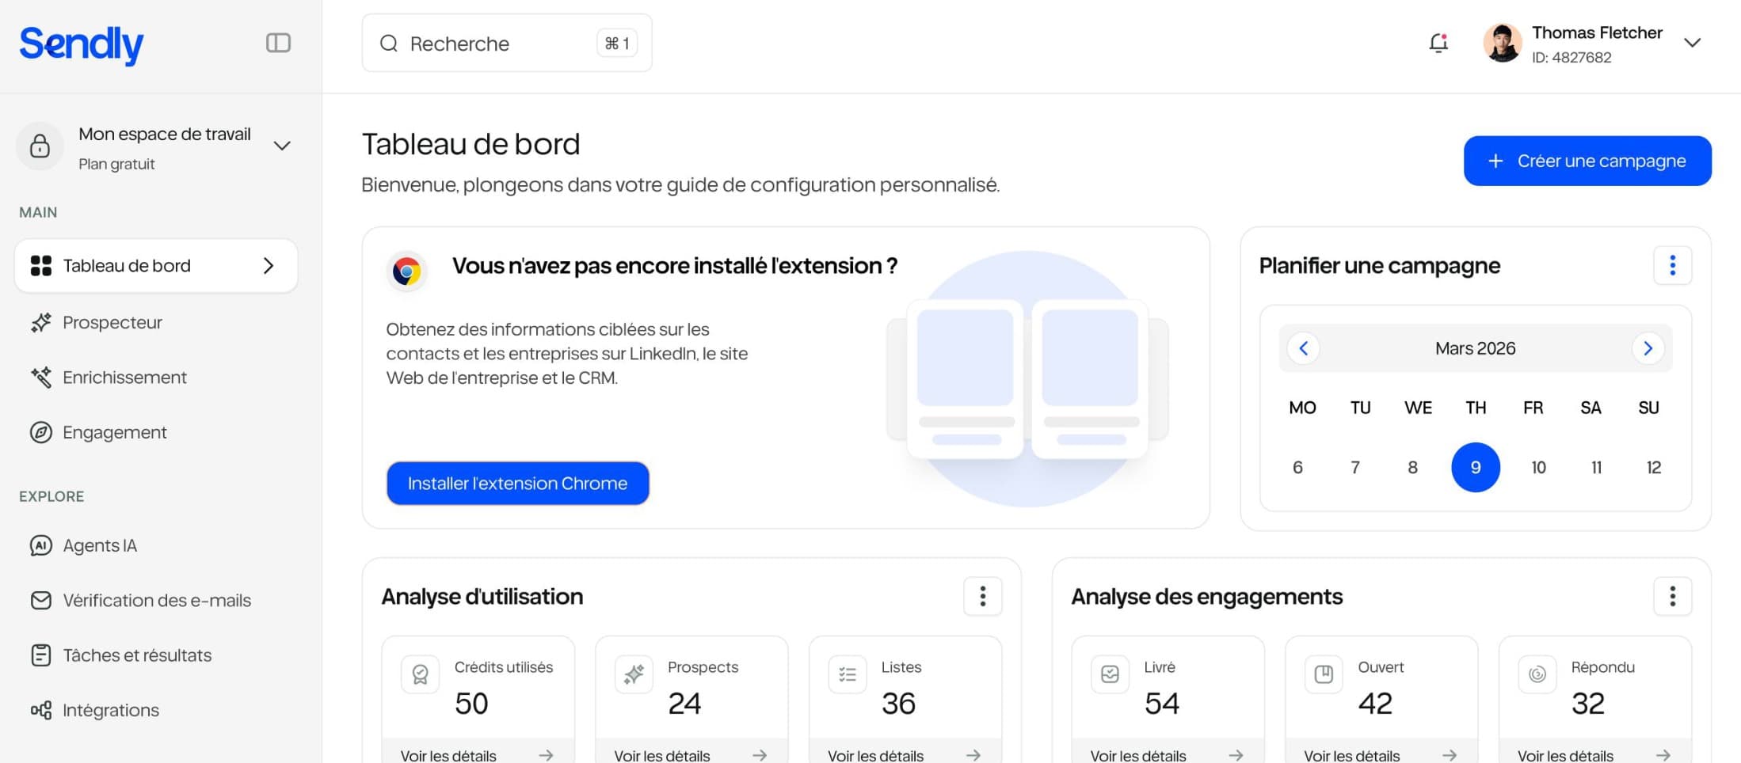
Task: Click the Crédits utilisés badge icon
Action: pyautogui.click(x=420, y=674)
